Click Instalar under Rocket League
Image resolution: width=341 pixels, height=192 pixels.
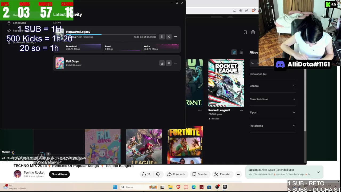pyautogui.click(x=214, y=119)
